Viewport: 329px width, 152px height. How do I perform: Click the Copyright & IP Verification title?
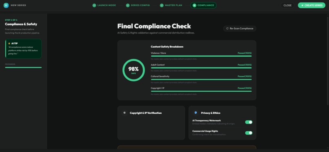point(146,113)
